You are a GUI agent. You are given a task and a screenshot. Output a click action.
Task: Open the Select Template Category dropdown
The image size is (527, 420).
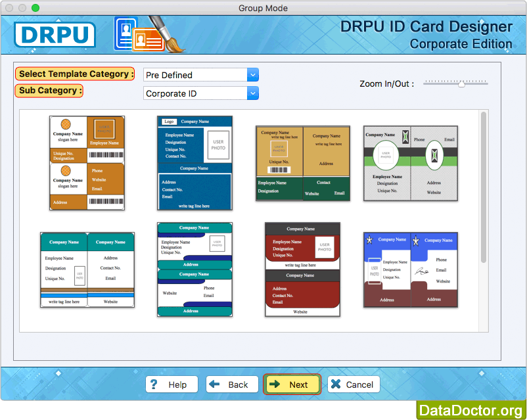[200, 75]
